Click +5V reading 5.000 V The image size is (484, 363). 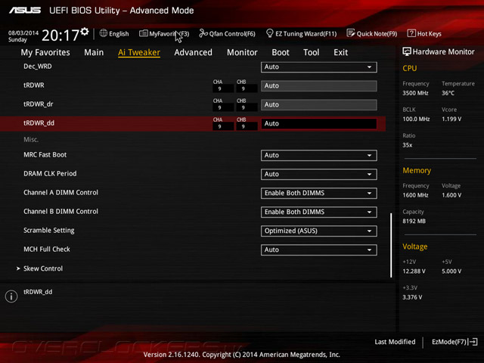pyautogui.click(x=451, y=271)
